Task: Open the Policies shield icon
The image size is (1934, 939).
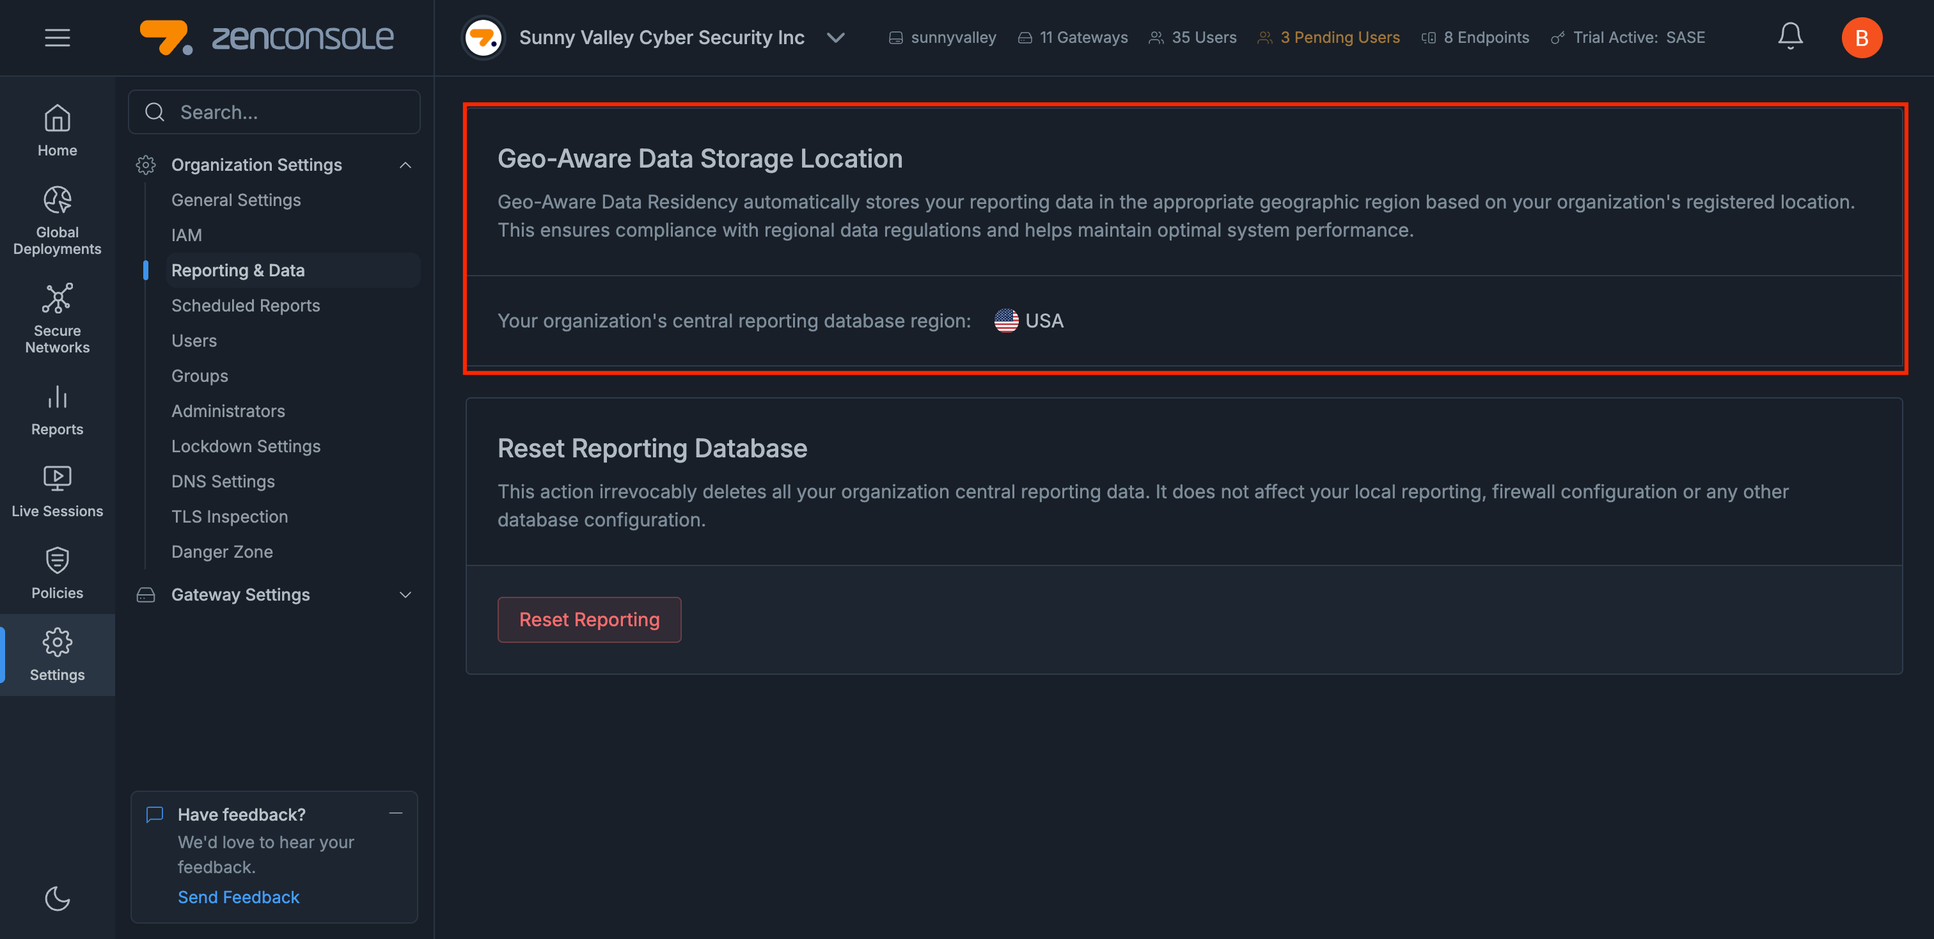Action: 56,561
